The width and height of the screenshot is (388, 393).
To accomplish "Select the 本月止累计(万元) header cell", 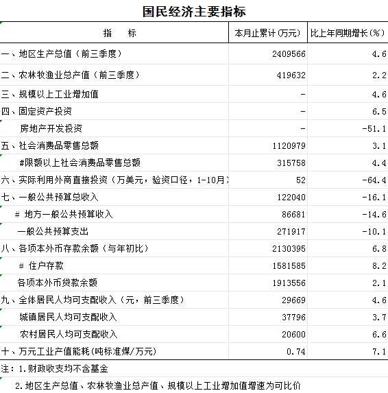I will (268, 33).
